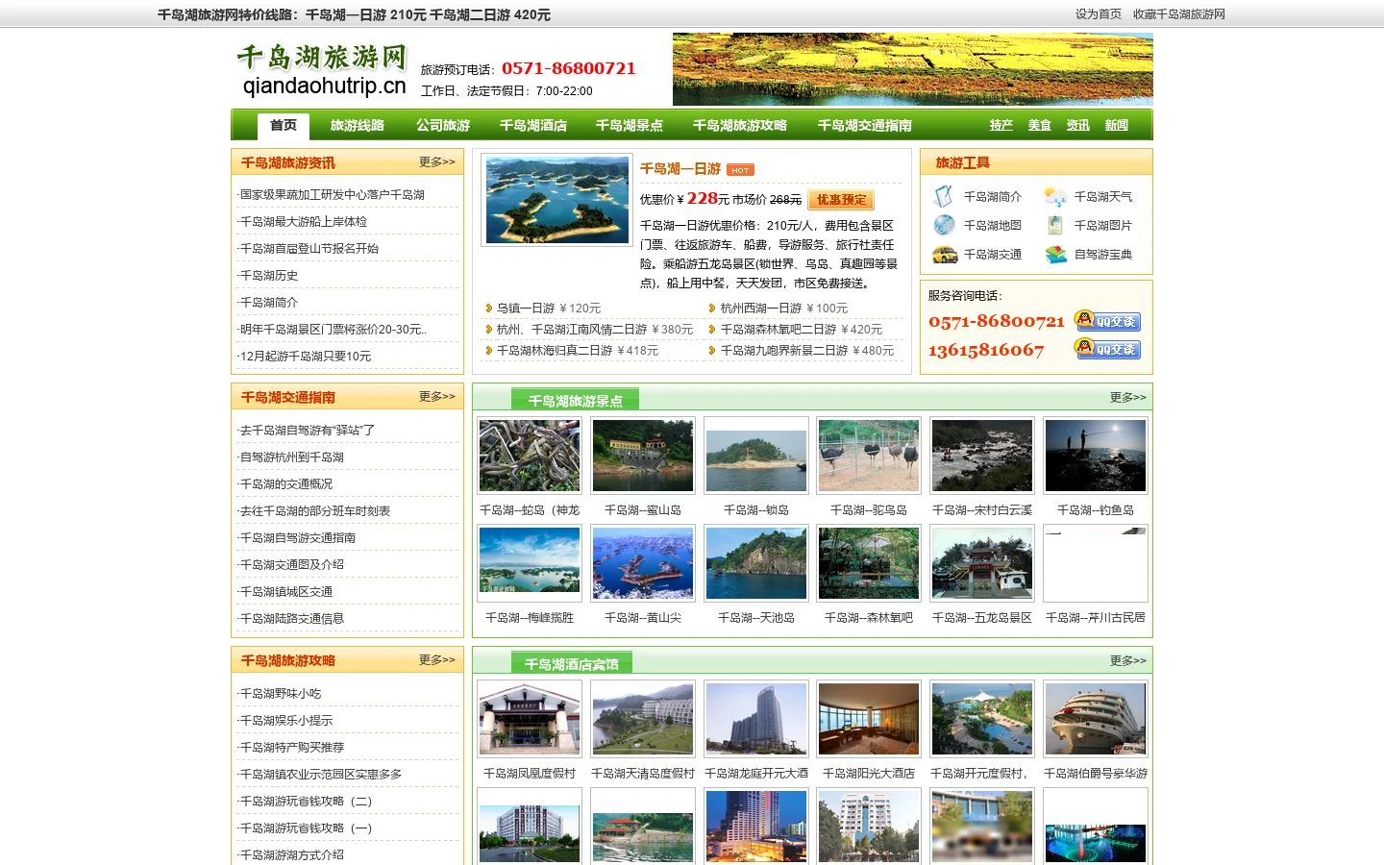The width and height of the screenshot is (1384, 865).
Task: Click the 优惠预定 booking button
Action: pos(841,200)
